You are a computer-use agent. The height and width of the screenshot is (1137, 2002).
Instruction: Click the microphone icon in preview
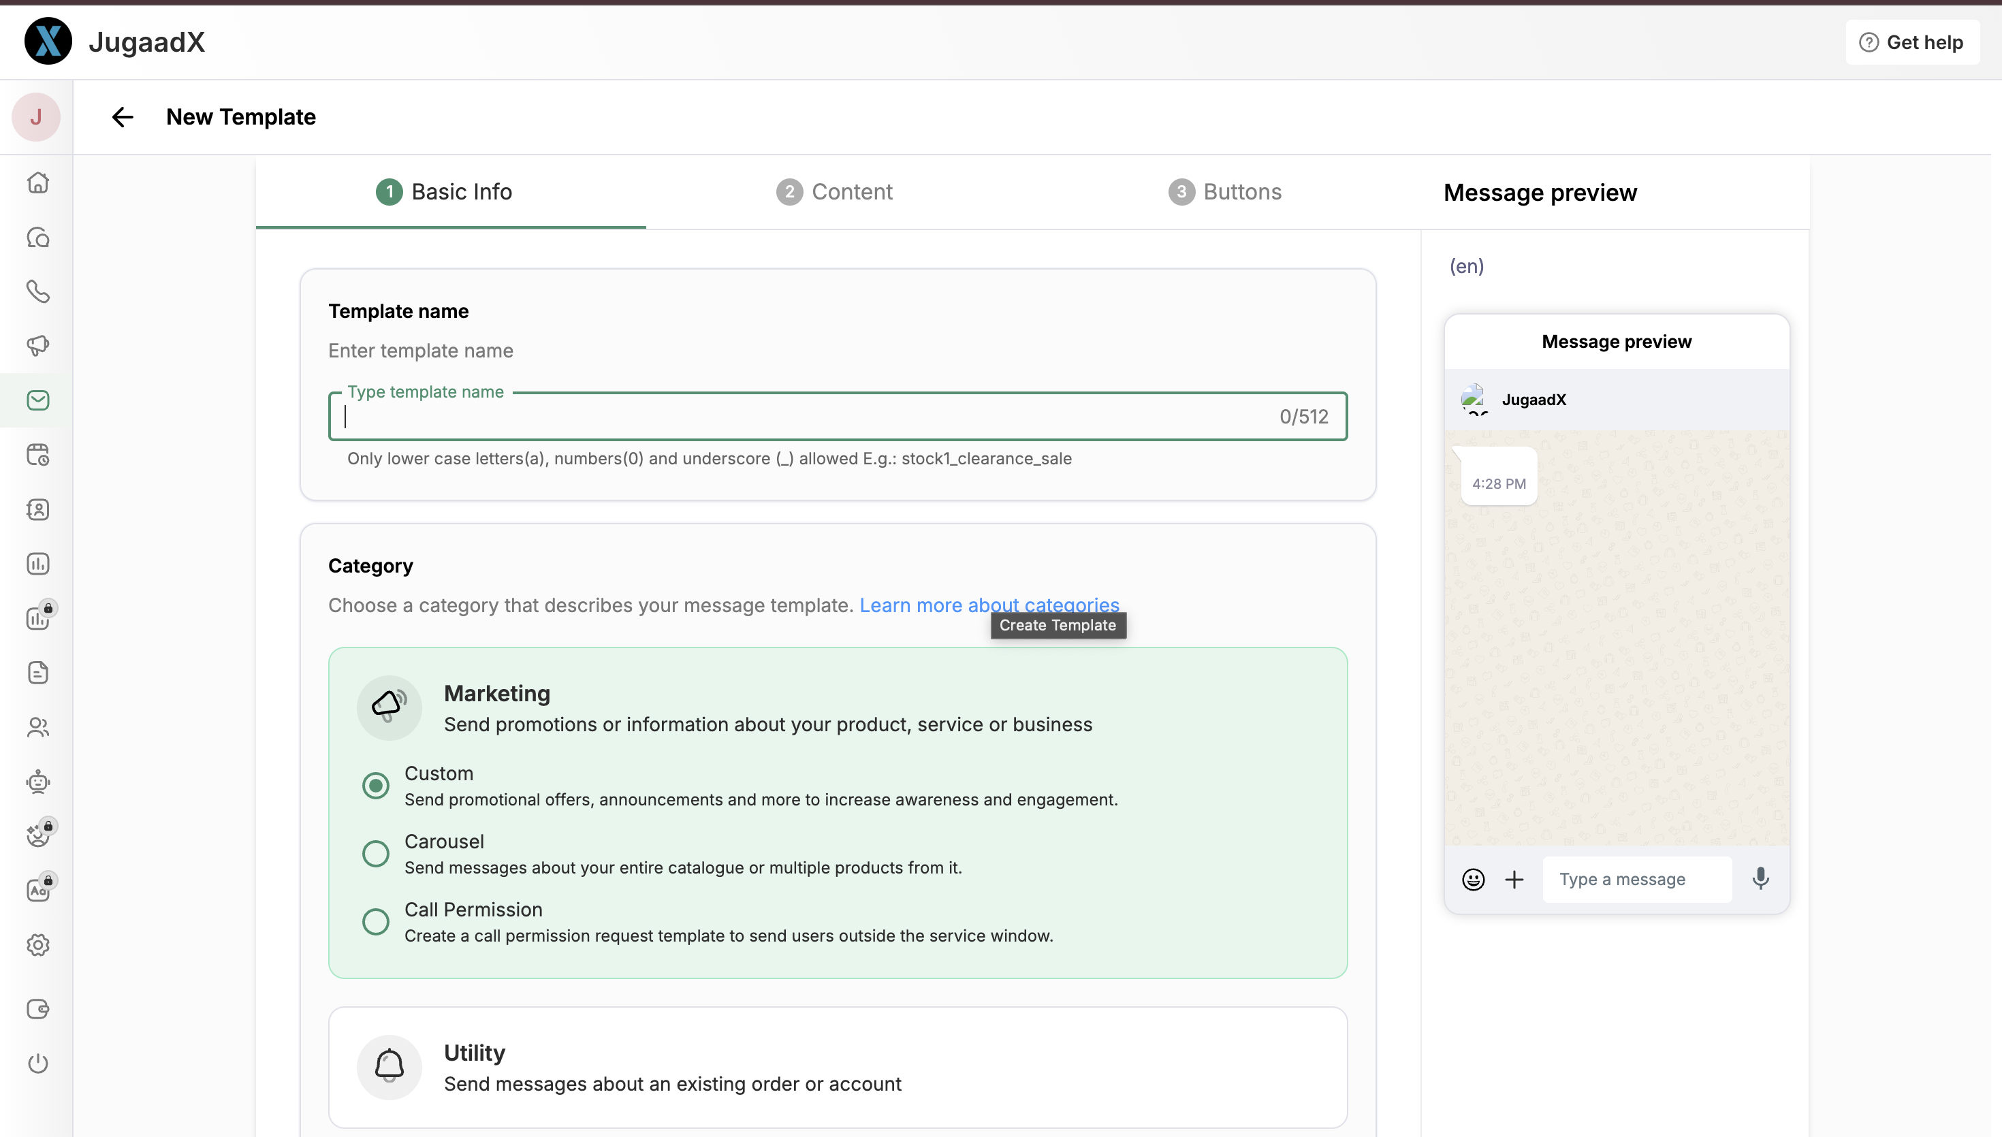pos(1760,879)
